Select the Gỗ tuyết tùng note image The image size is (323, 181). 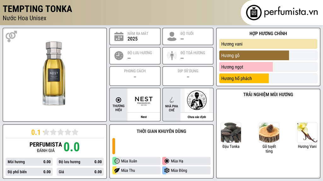[269, 133]
